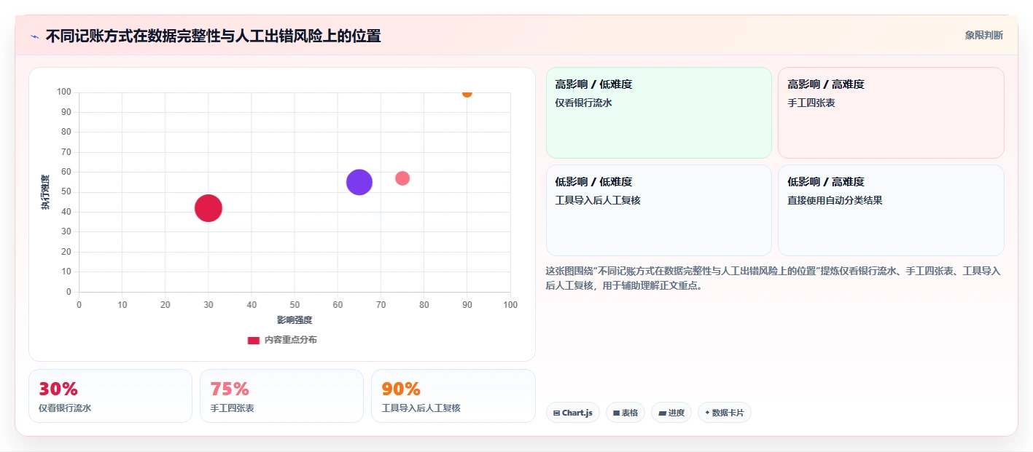Click the description paragraph starting 这张图围绕
Image resolution: width=1033 pixels, height=452 pixels.
(773, 278)
